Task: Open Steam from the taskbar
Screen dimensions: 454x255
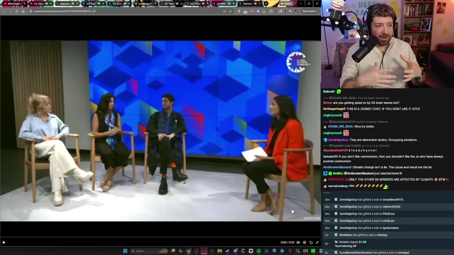Action: pos(227,251)
